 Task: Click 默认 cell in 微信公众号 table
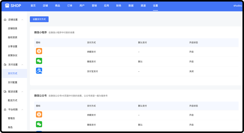coord(140,125)
